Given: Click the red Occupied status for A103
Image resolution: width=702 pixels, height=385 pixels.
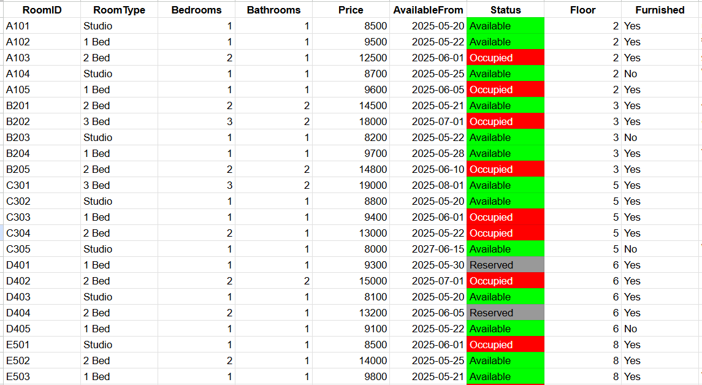Looking at the screenshot, I should pyautogui.click(x=505, y=58).
